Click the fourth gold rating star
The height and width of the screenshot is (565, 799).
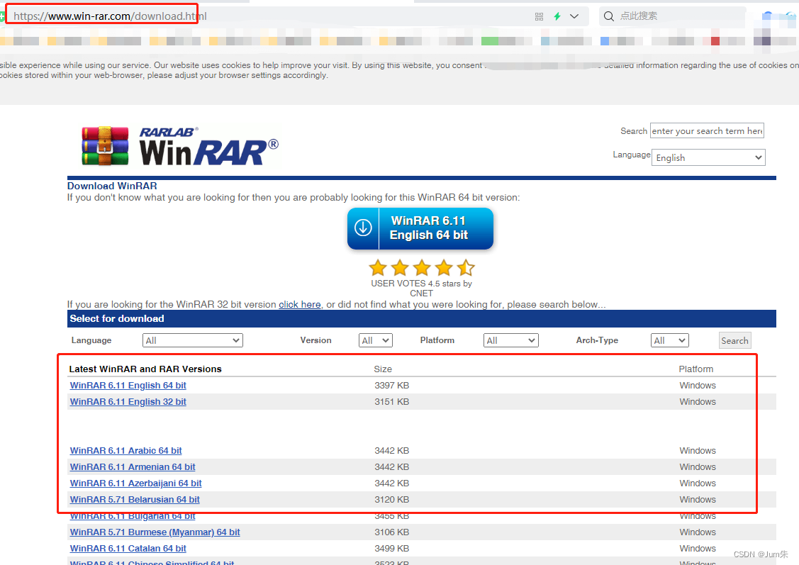pyautogui.click(x=444, y=267)
